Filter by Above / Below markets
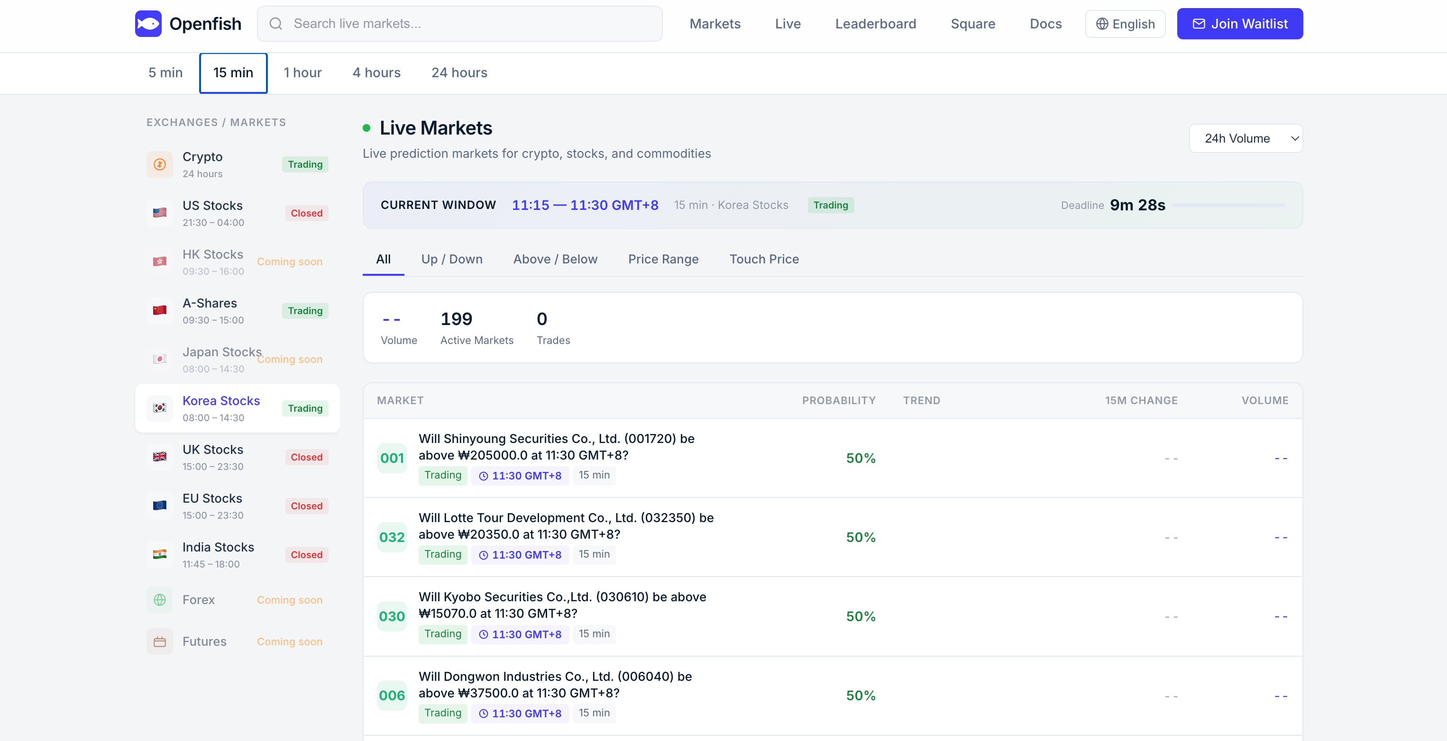 (555, 259)
